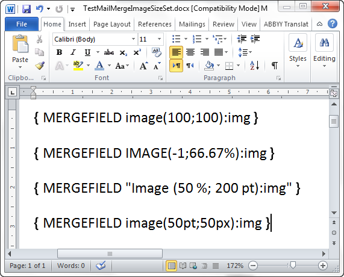Click the blue File button
The height and width of the screenshot is (277, 344).
coord(22,24)
